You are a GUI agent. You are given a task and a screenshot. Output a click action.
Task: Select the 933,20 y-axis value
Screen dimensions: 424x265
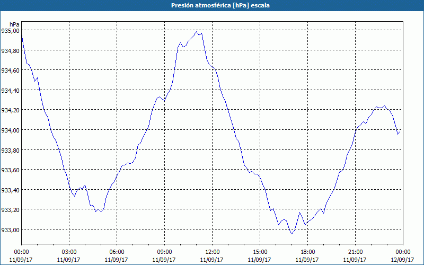click(x=10, y=210)
